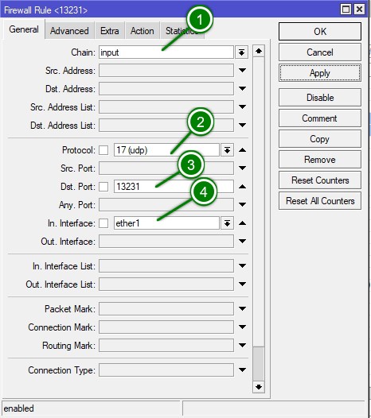This screenshot has width=371, height=418.
Task: Expand the Src. Address field
Action: 242,71
